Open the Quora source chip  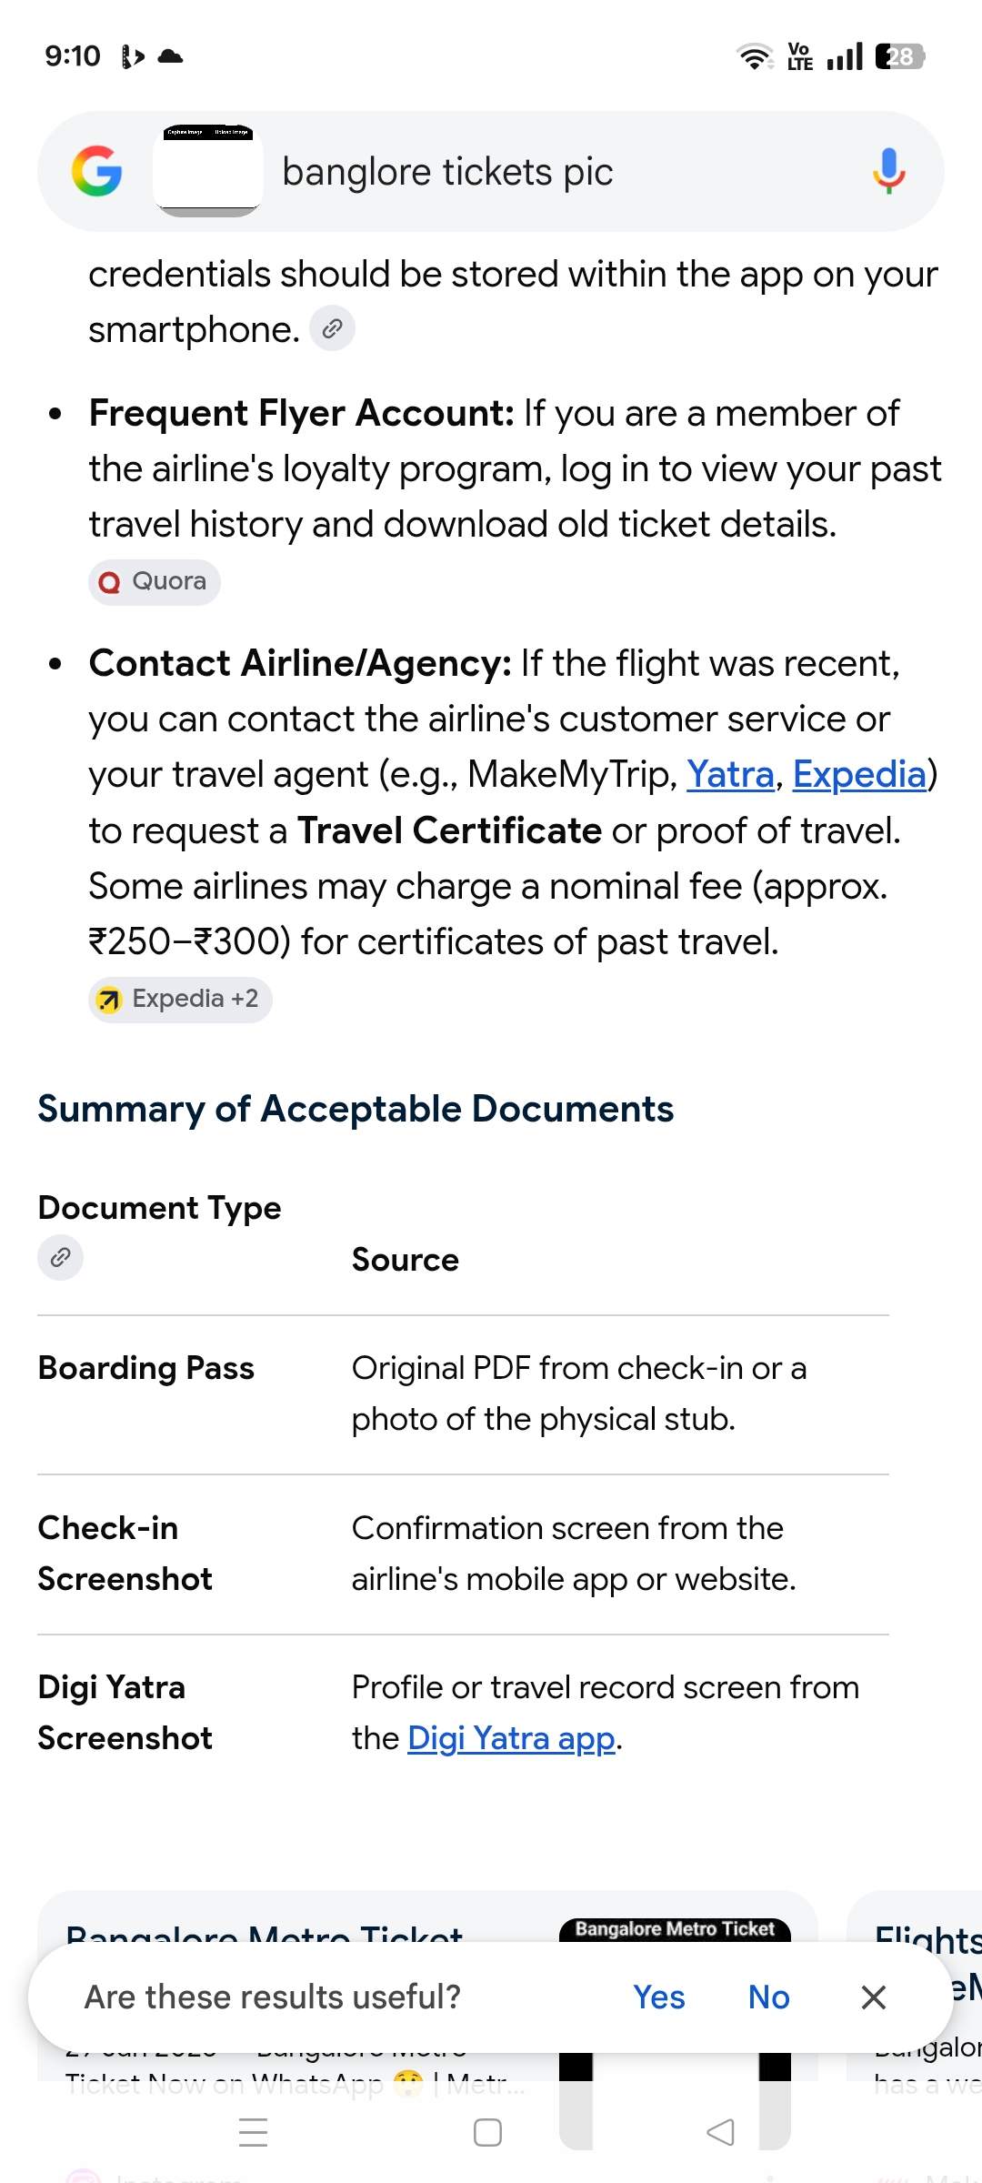155,581
